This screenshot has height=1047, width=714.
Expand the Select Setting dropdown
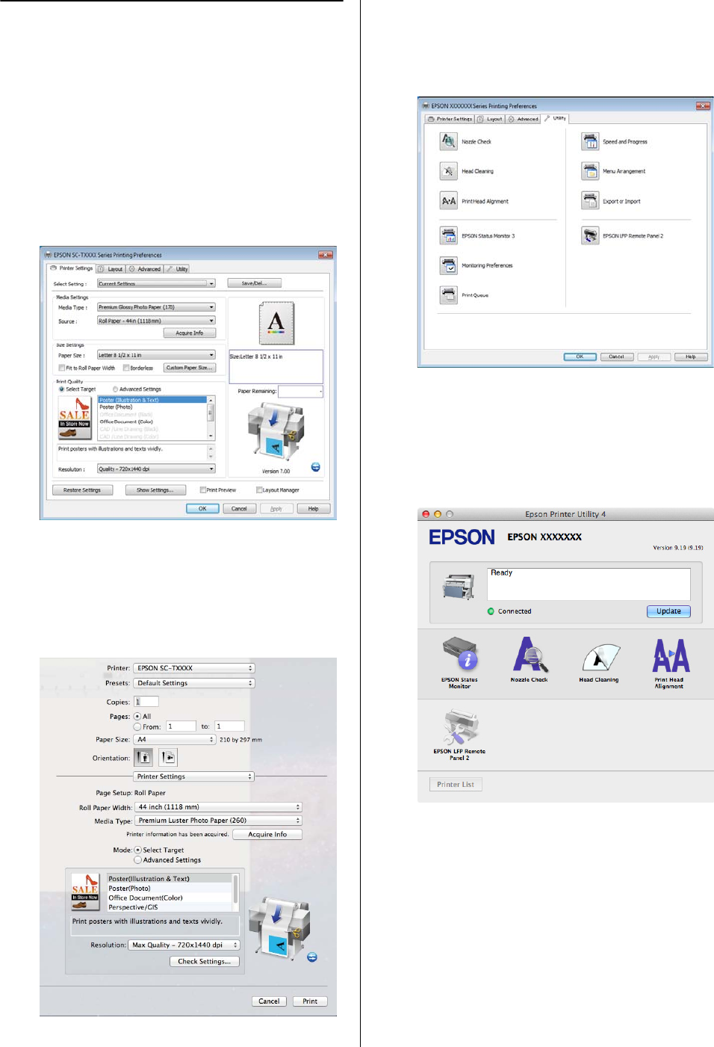coord(156,283)
